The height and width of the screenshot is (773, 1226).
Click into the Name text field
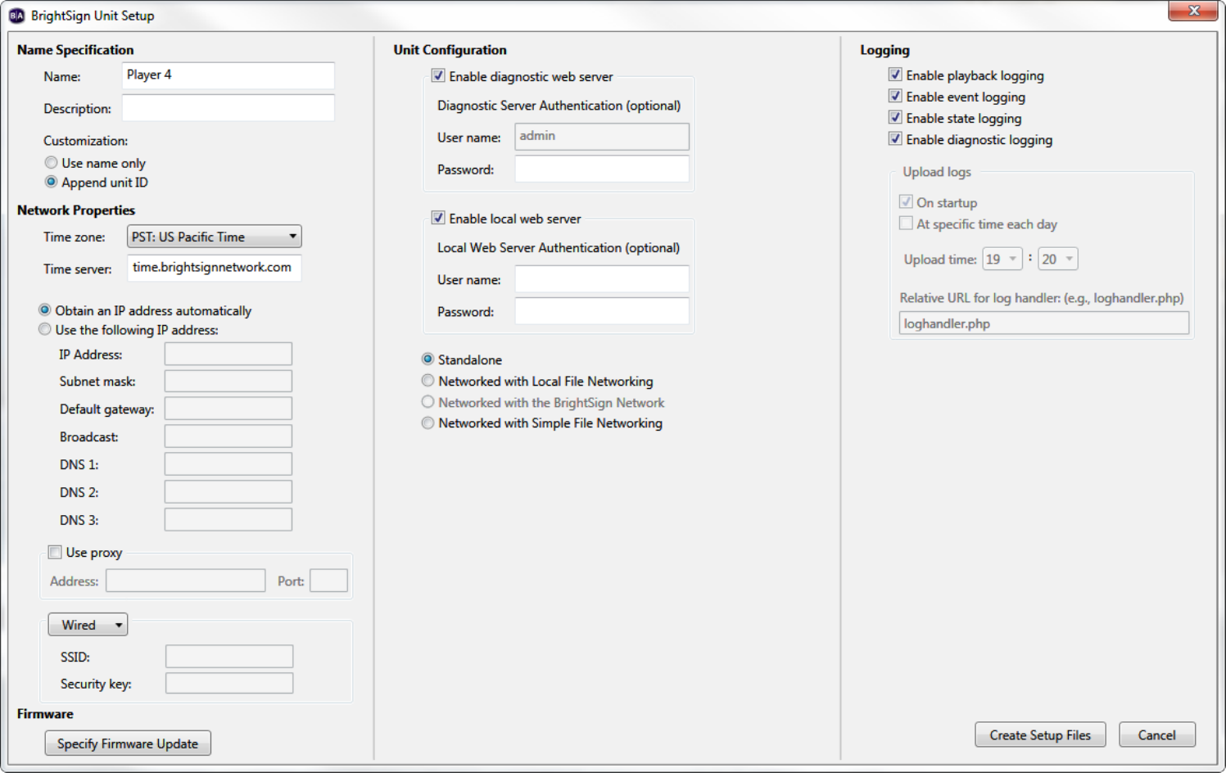[x=228, y=75]
